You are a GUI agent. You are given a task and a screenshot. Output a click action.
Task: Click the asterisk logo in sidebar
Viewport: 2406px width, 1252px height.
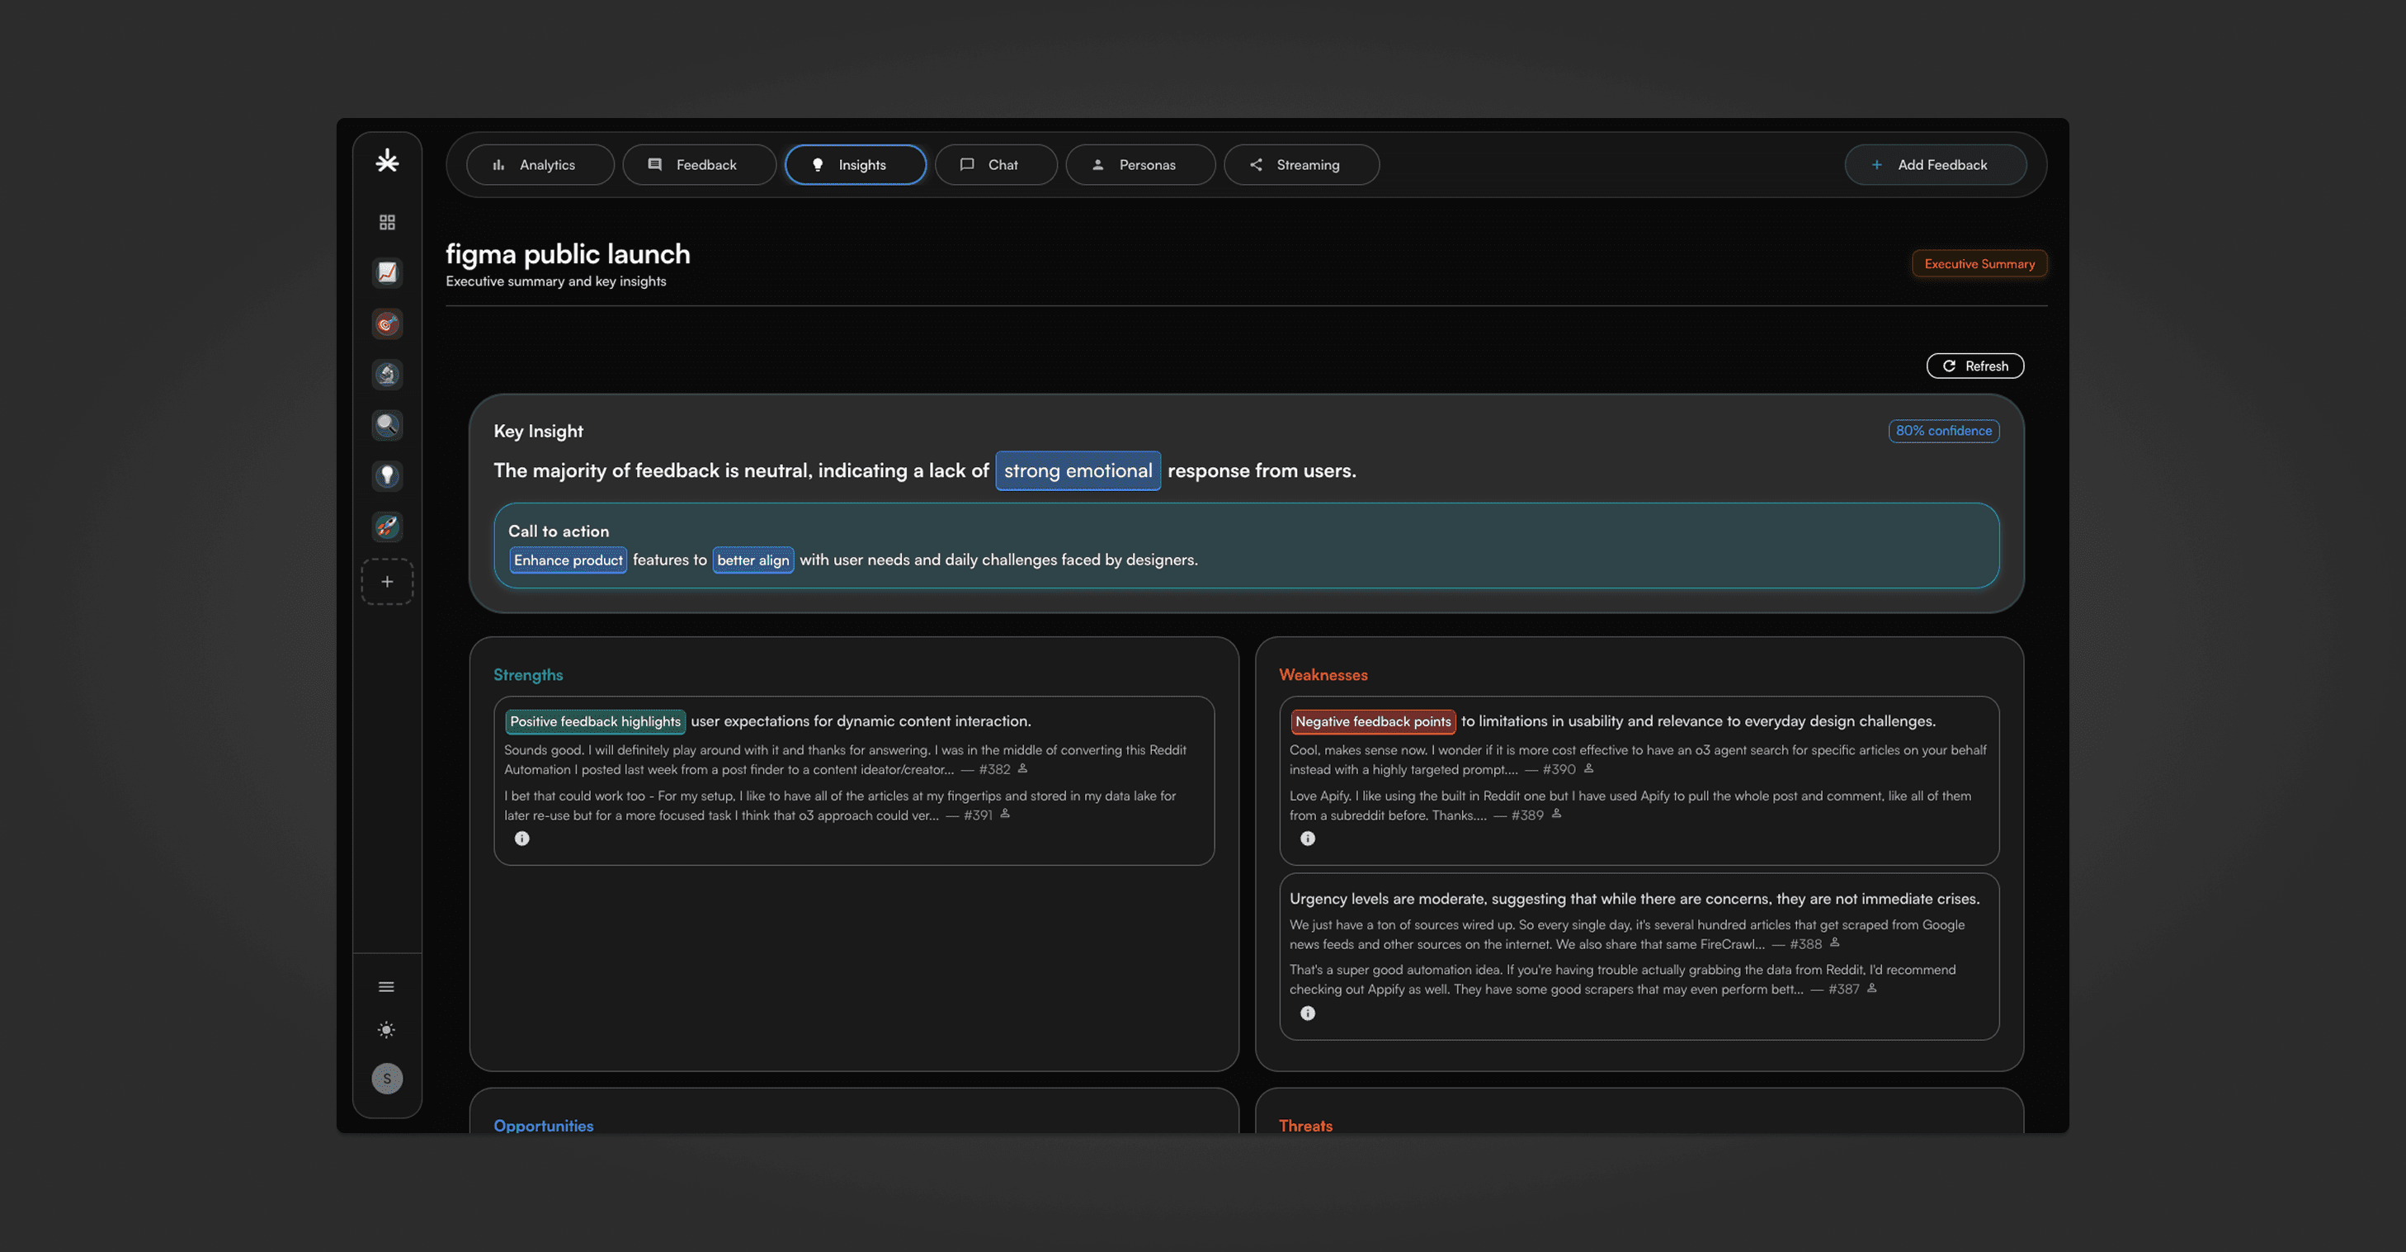coord(387,162)
